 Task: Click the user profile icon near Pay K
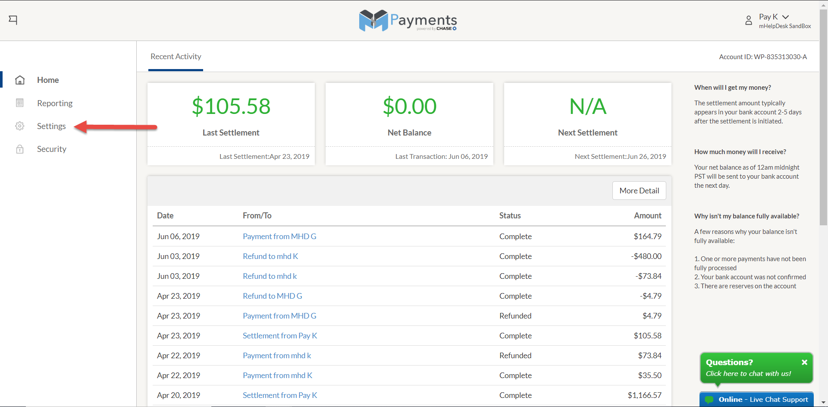point(749,20)
